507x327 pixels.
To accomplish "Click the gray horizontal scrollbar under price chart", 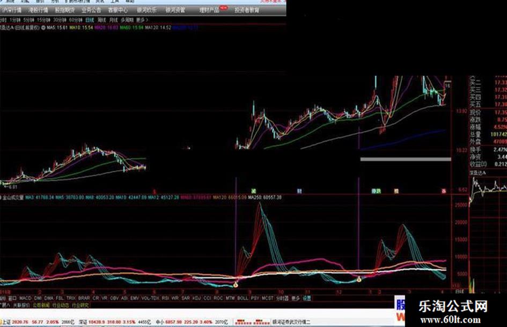I will pos(406,159).
